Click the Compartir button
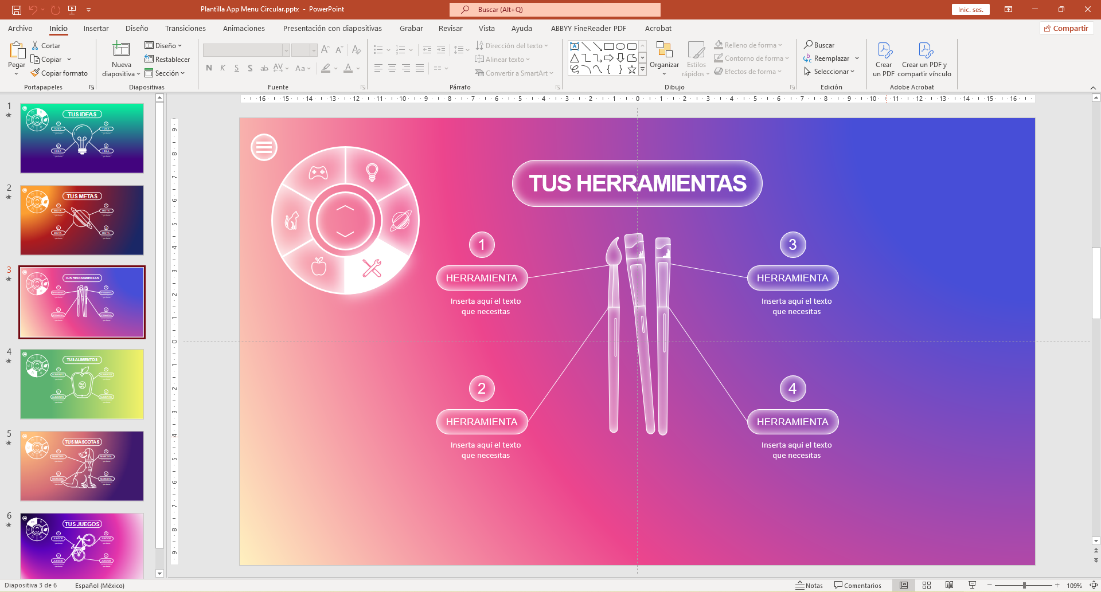 (1066, 29)
